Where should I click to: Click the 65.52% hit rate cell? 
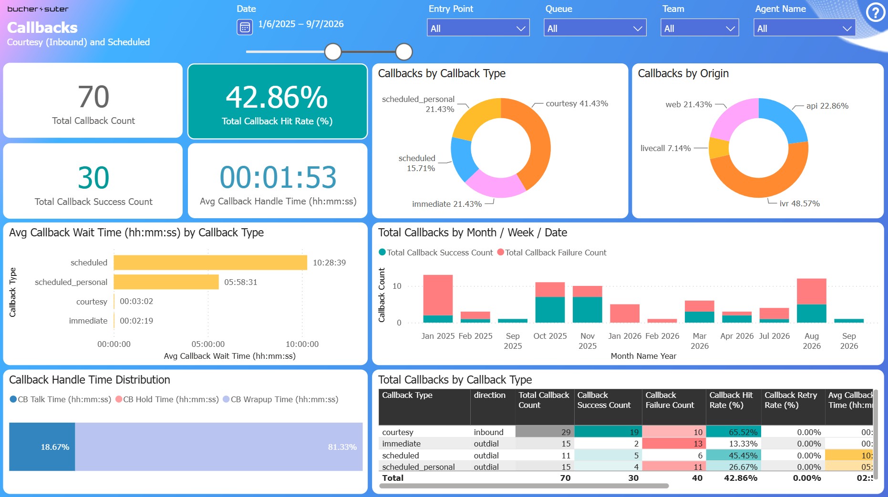tap(733, 432)
